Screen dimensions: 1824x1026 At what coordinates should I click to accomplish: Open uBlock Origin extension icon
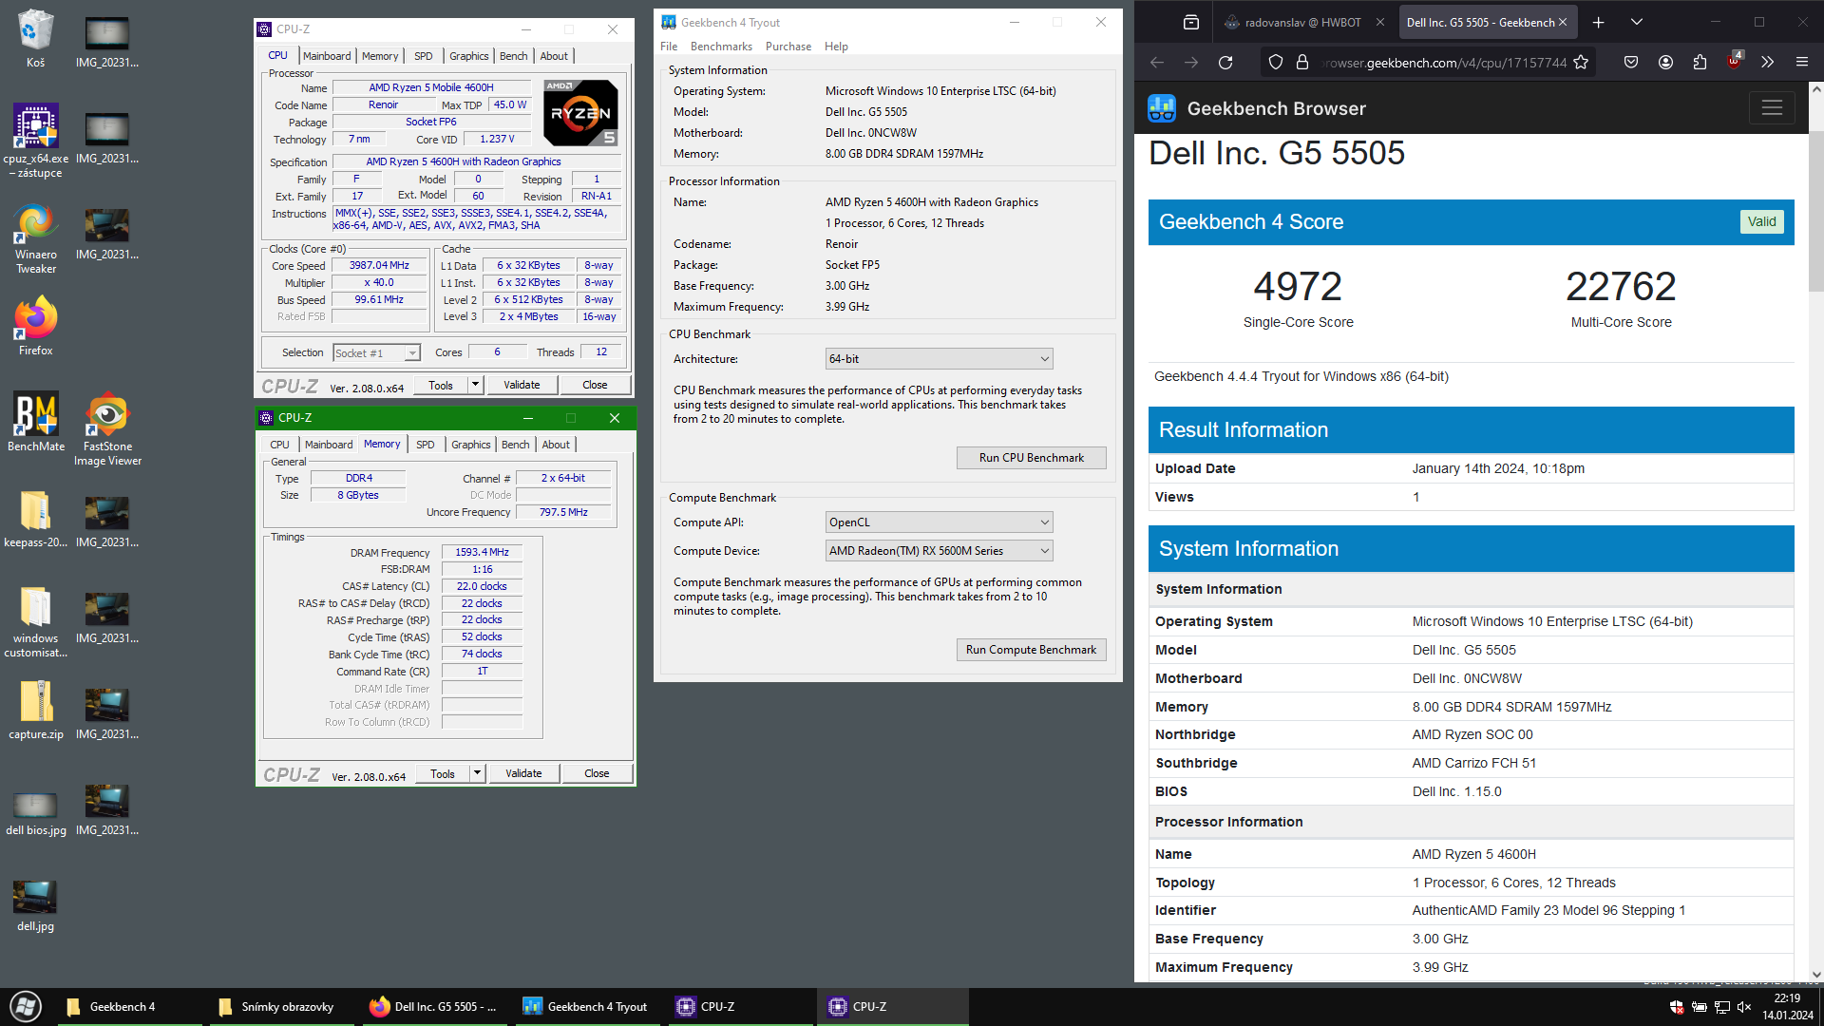pos(1734,62)
